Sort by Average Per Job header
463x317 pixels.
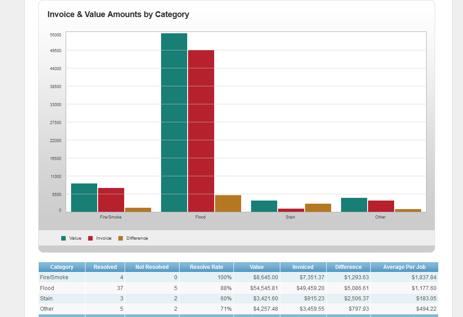point(404,267)
